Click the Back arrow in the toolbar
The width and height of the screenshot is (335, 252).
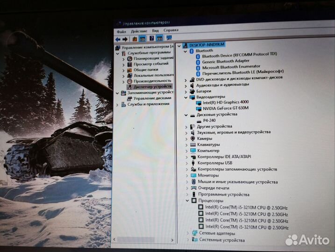tap(118, 39)
